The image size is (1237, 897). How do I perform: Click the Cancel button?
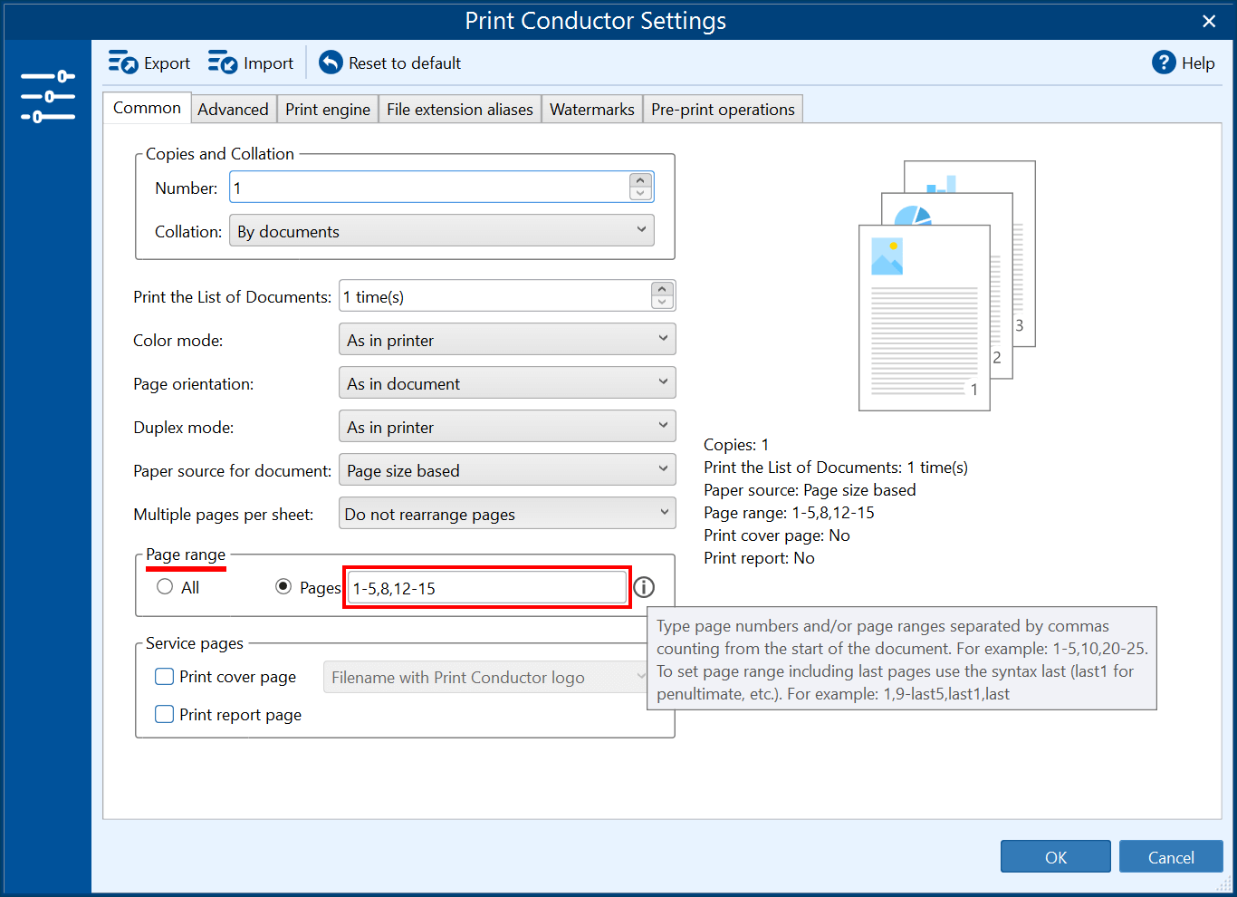1171,857
